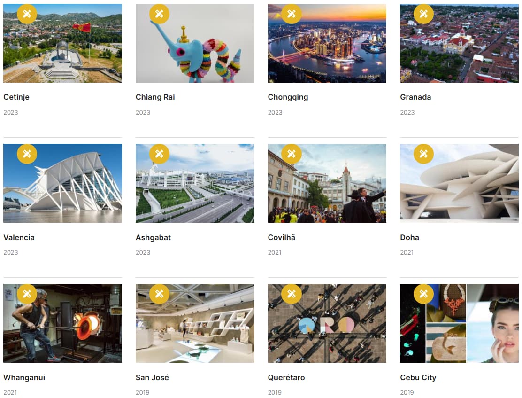Click the crafts badge icon on Cetinje
The image size is (522, 398).
pos(27,14)
